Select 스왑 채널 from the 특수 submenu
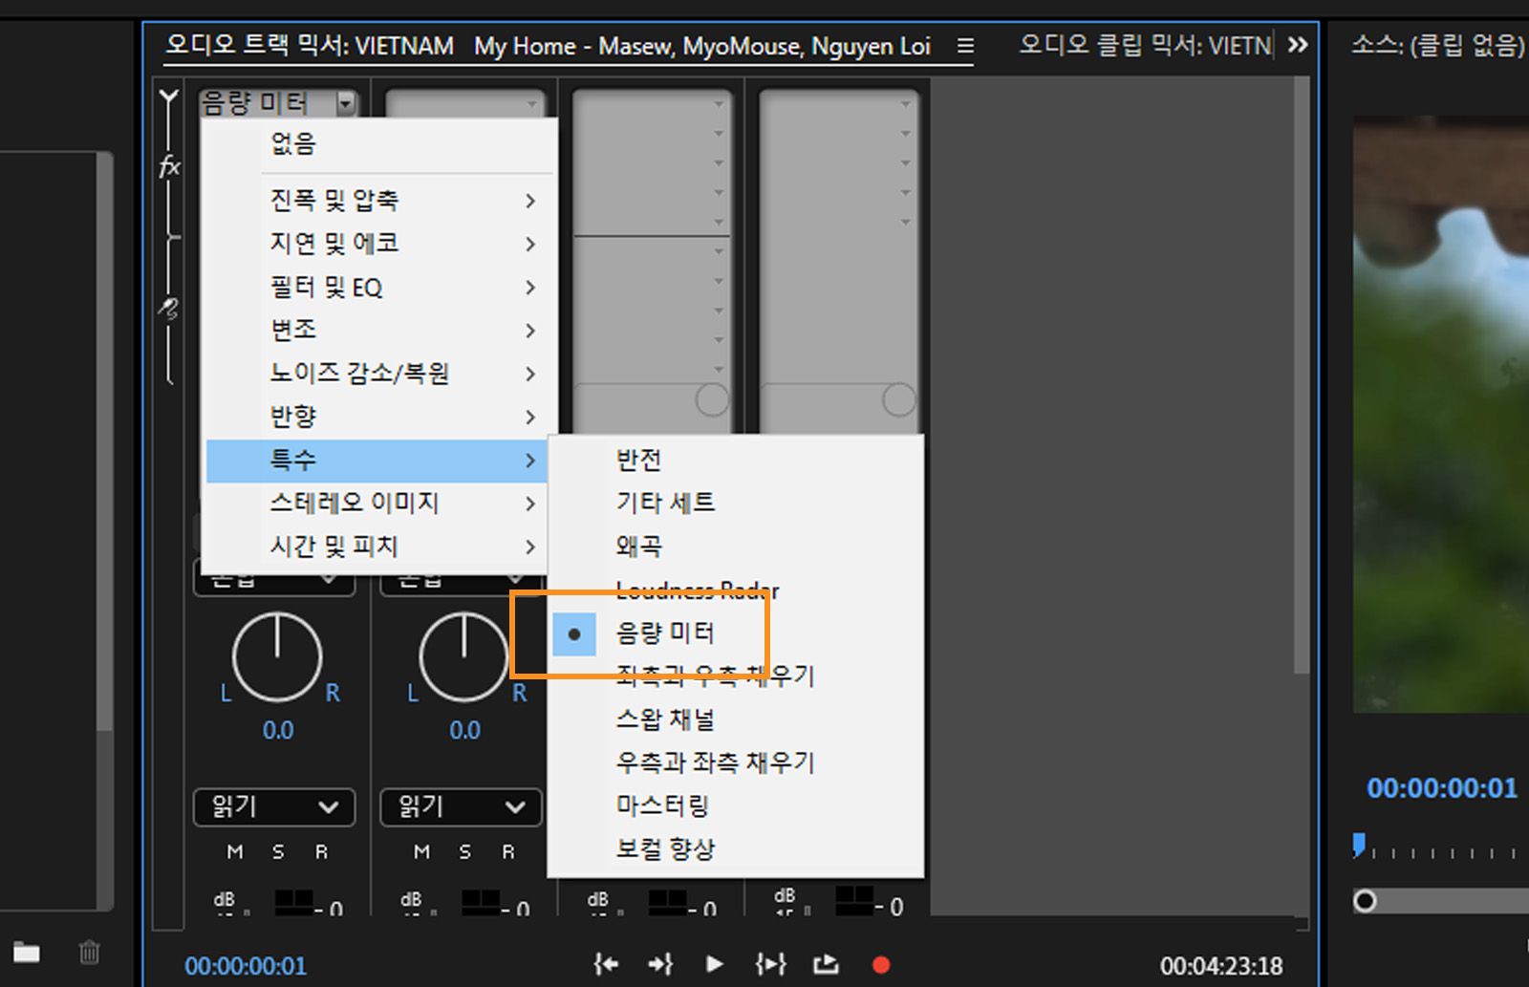 (x=665, y=719)
